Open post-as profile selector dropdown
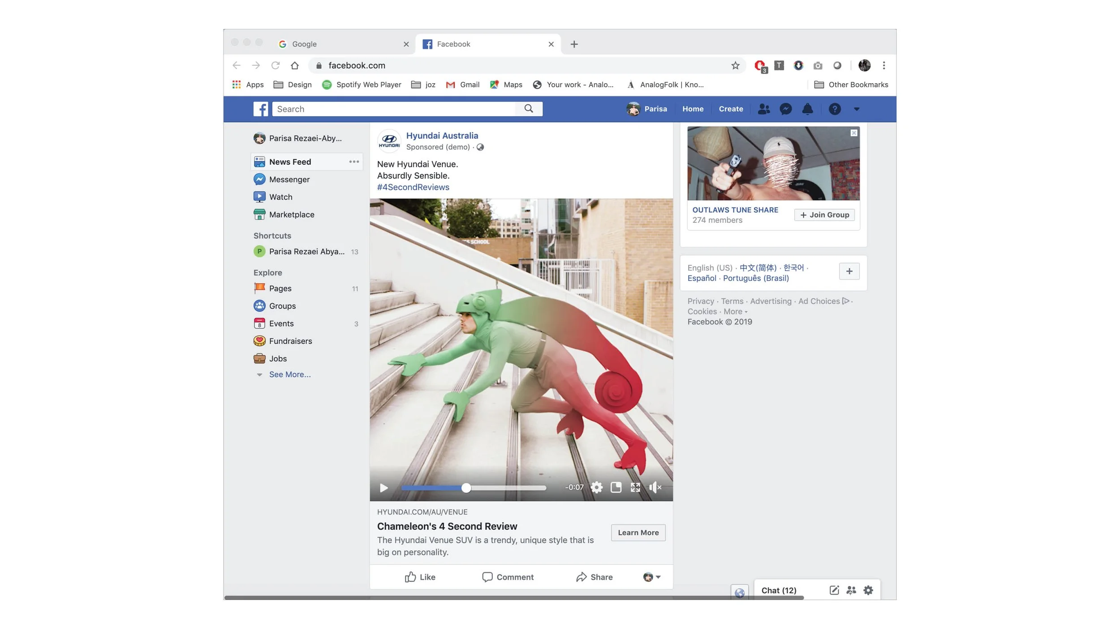 coord(652,577)
